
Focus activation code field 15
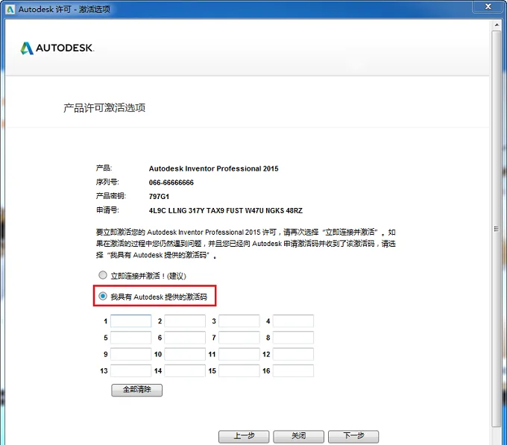(239, 370)
